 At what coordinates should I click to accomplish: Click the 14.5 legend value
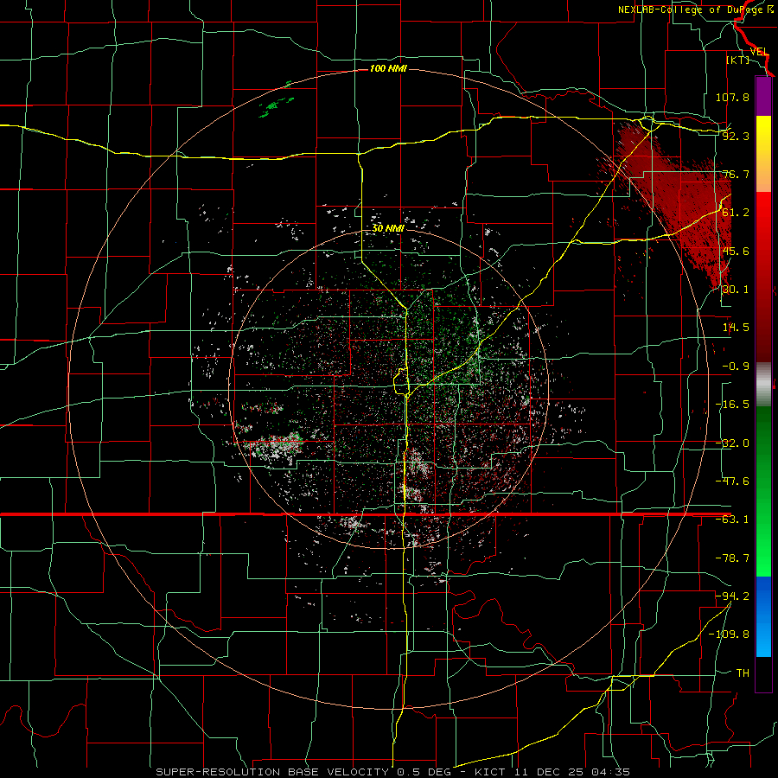pos(736,328)
